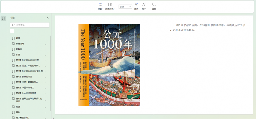The image size is (256, 119).
Task: Jump to 第1章 公元1000年的世界
Action: [27, 60]
